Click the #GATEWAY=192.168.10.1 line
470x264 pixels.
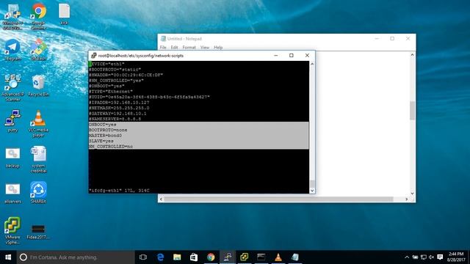click(x=117, y=114)
